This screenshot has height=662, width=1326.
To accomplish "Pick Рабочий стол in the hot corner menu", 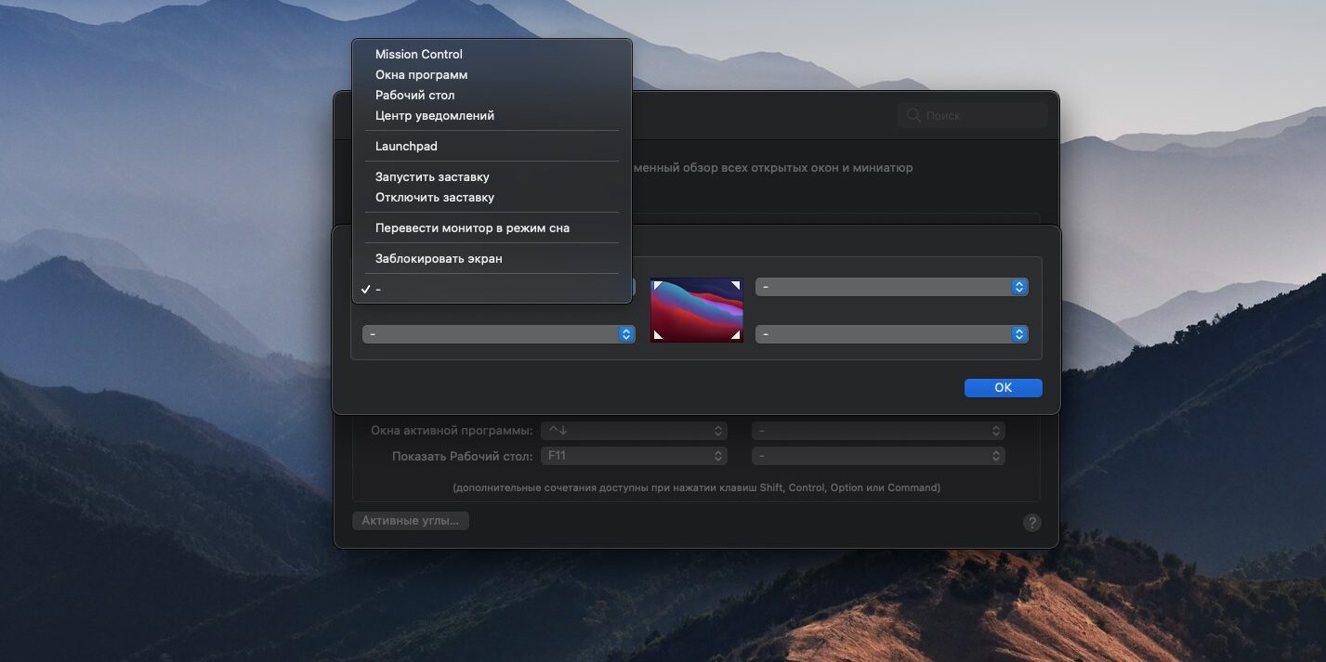I will point(414,95).
